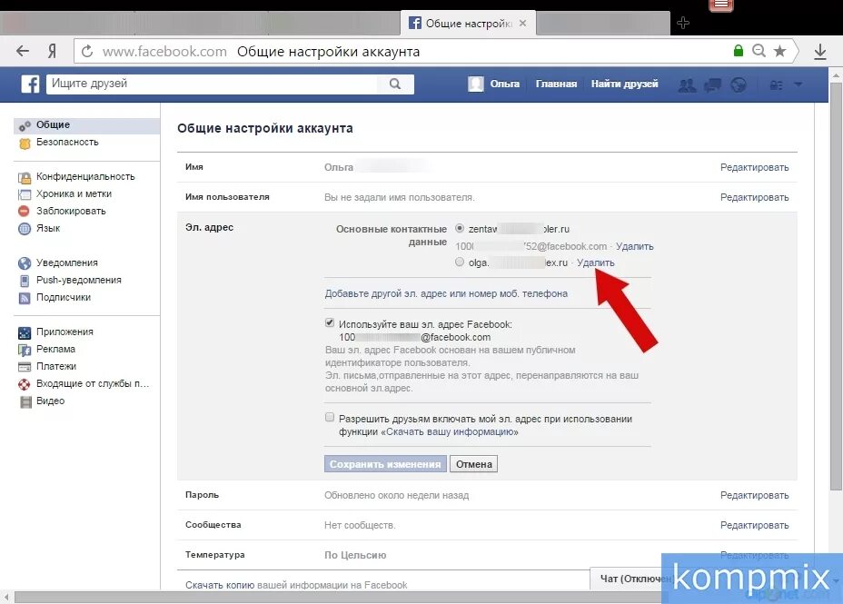Open a new tab with plus icon

point(683,23)
